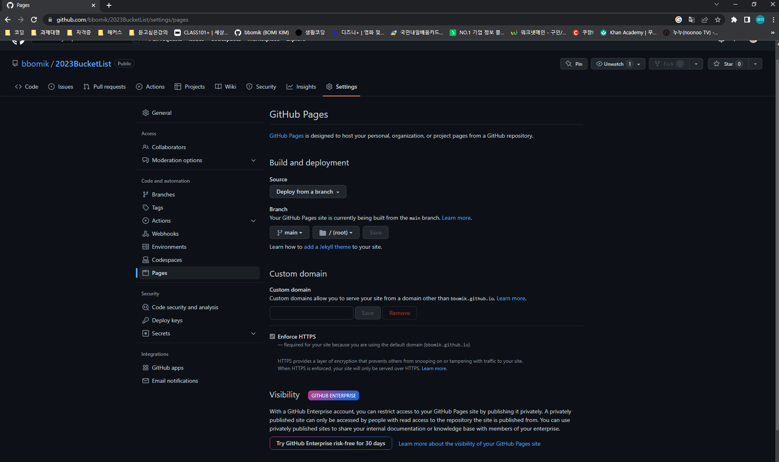Open GitHub apps settings
This screenshot has width=779, height=462.
click(200, 368)
